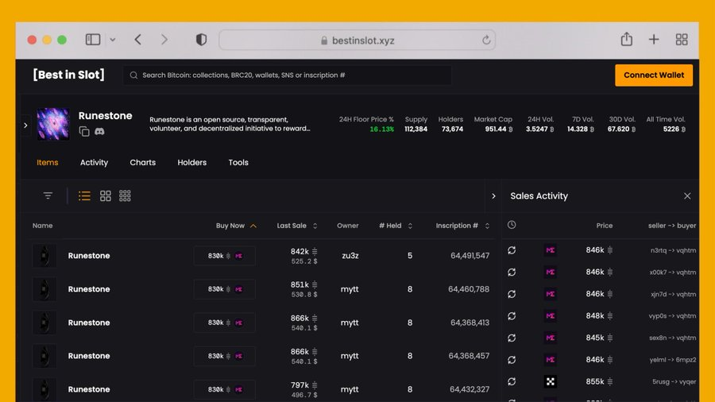Switch to large grid view
The image size is (715, 402).
105,195
